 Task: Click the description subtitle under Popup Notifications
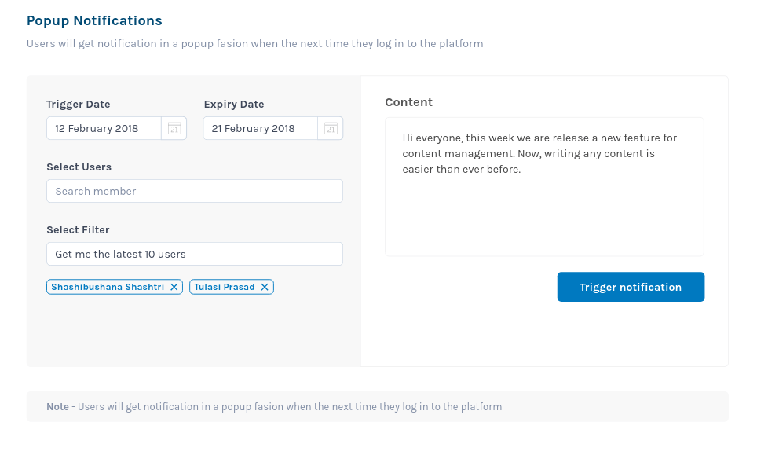(255, 43)
